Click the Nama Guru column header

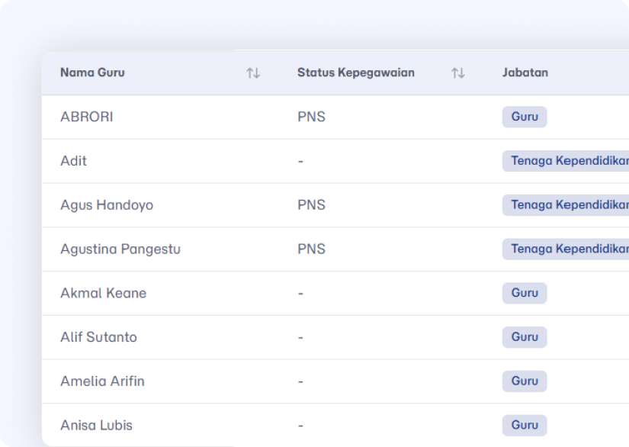[93, 72]
